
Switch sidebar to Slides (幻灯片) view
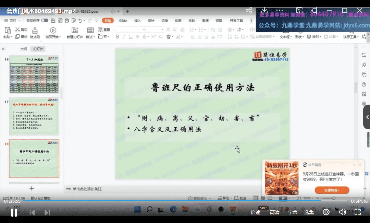(x=37, y=49)
